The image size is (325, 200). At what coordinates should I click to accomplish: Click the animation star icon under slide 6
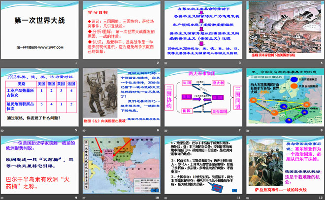84,130
